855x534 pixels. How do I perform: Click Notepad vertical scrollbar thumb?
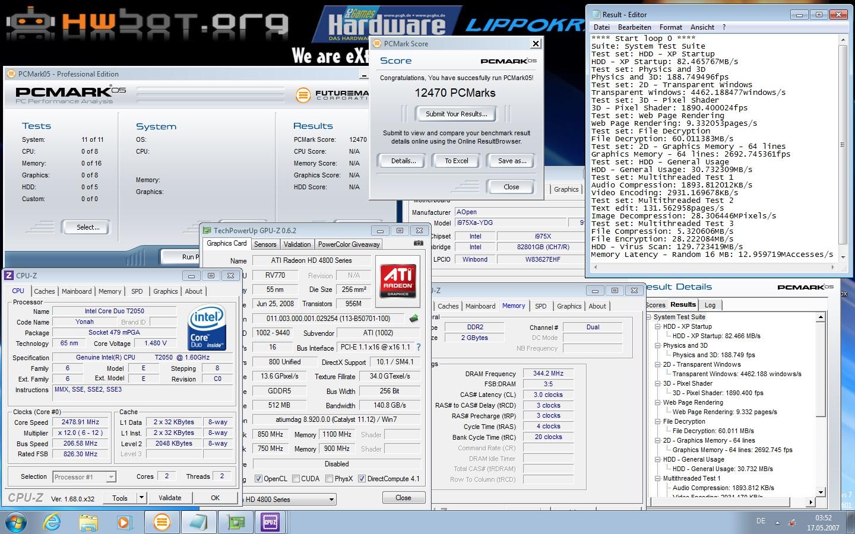(x=842, y=145)
